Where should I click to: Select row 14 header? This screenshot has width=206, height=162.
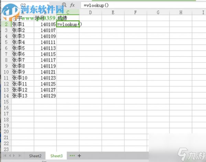(6, 96)
